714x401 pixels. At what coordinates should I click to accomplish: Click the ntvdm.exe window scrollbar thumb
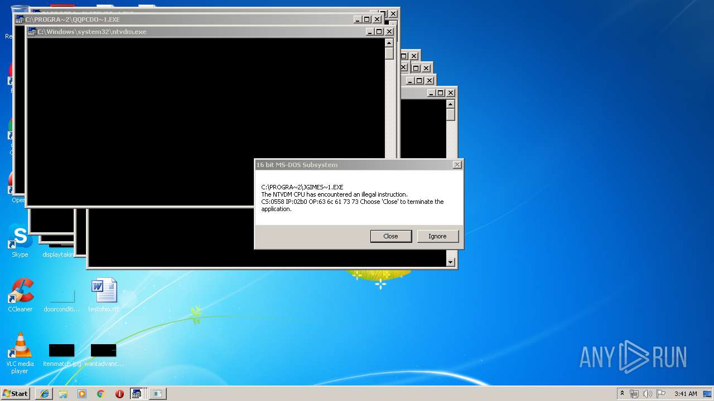pos(389,53)
